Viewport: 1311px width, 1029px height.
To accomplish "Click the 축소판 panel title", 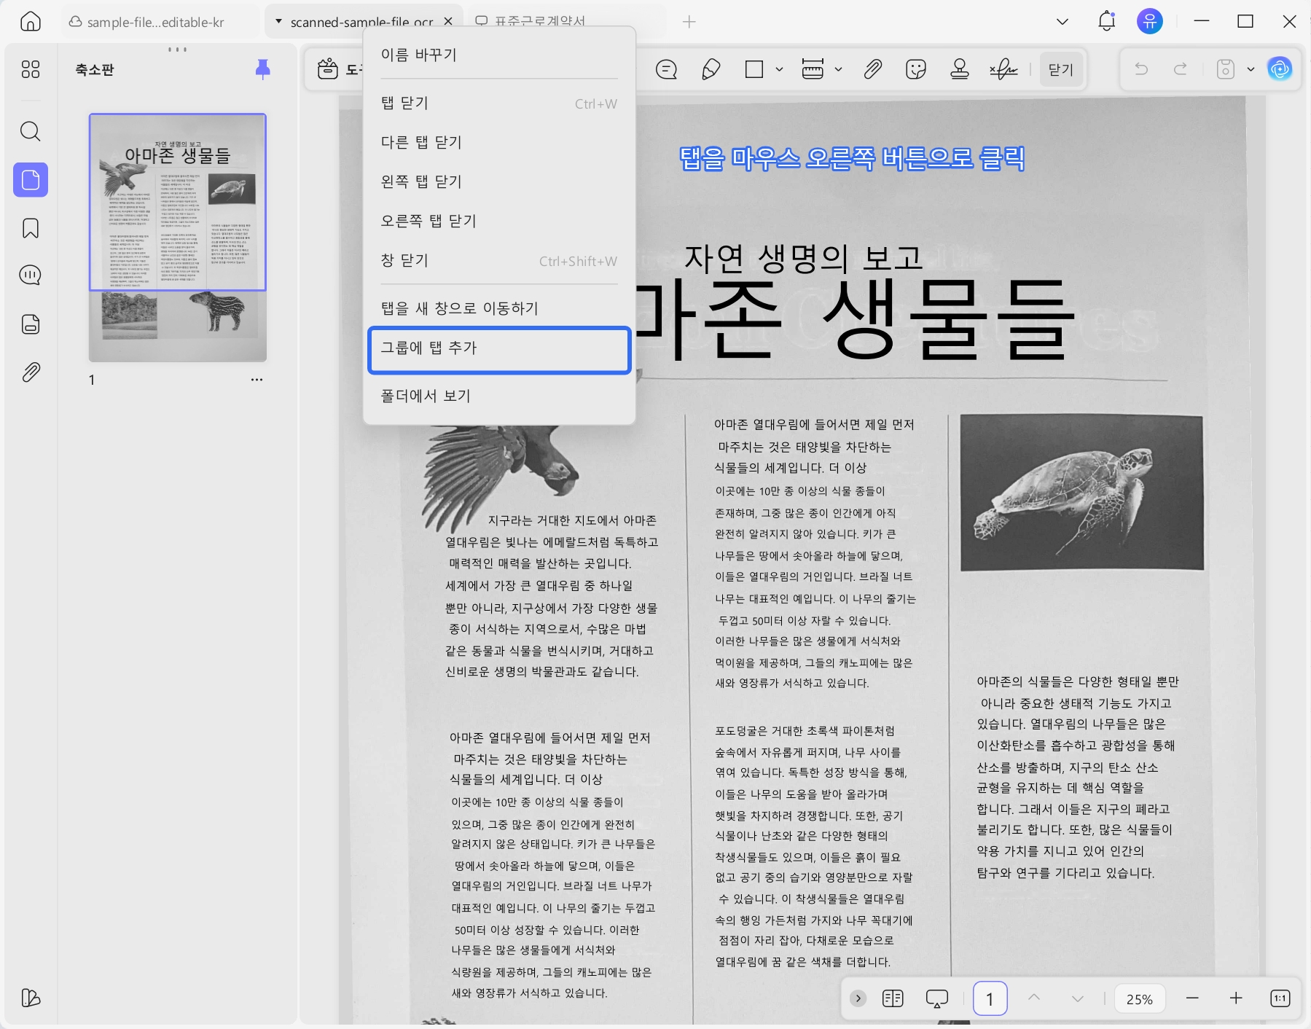I will (x=95, y=70).
